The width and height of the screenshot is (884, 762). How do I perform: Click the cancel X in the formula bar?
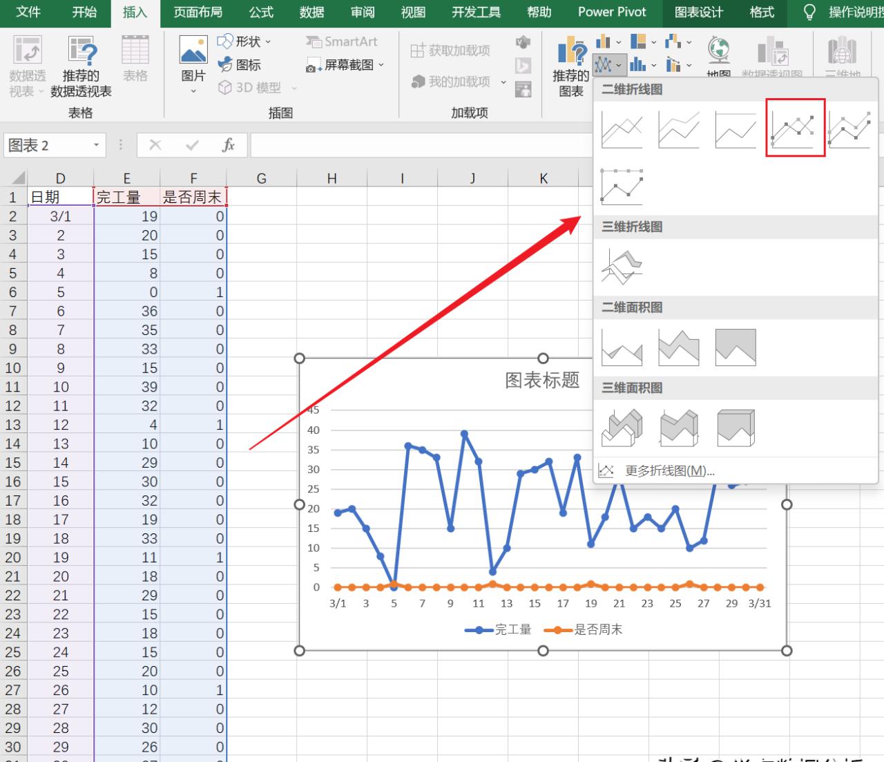click(155, 145)
